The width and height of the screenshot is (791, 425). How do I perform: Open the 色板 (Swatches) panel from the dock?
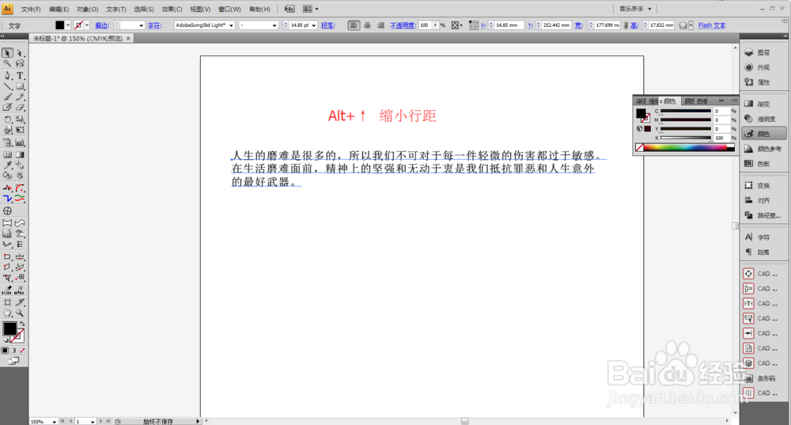763,164
